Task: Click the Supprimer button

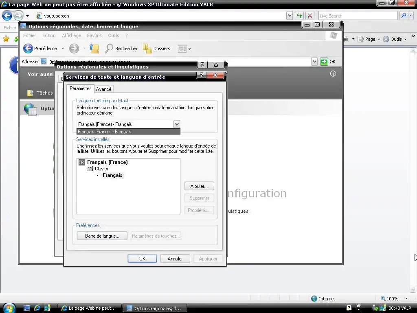Action: tap(199, 198)
